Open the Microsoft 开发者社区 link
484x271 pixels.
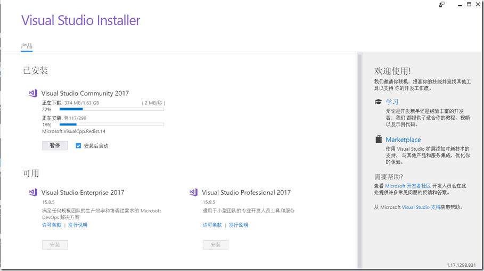coord(408,186)
